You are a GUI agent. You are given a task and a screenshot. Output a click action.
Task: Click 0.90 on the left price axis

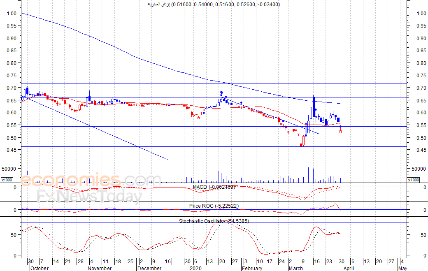pyautogui.click(x=12, y=38)
